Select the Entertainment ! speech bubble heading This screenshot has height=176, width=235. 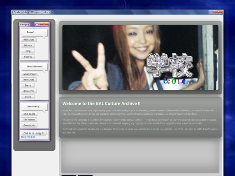tap(34, 66)
